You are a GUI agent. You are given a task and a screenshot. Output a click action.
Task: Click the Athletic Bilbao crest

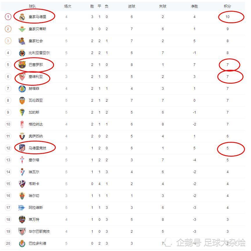(x=22, y=232)
